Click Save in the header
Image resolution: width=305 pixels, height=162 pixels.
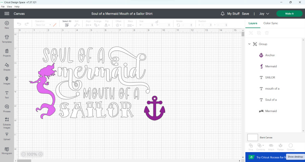[x=245, y=14]
